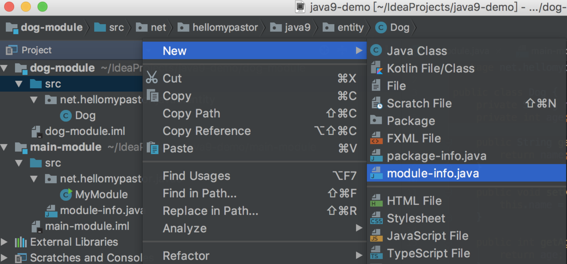
Task: Click the Java Class icon in New submenu
Action: (x=376, y=51)
